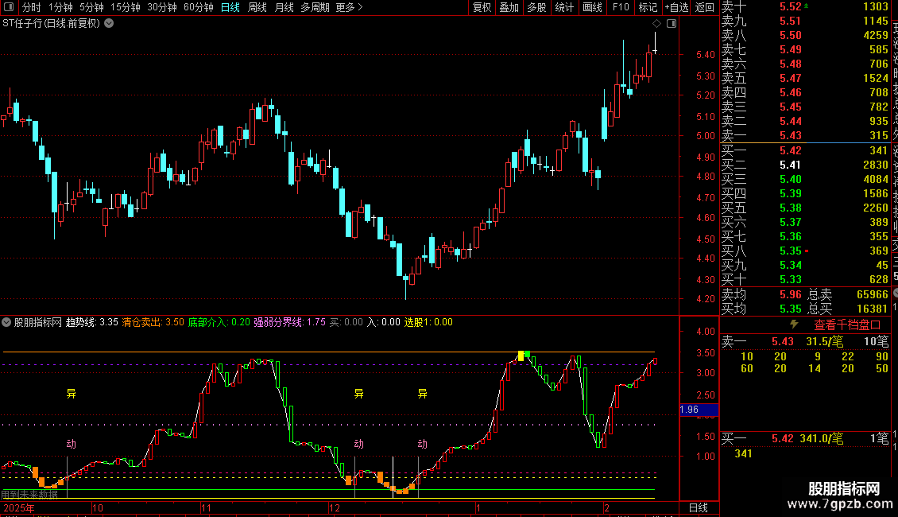Open dropdown next to ST任子行 title
898x517 pixels.
[109, 24]
